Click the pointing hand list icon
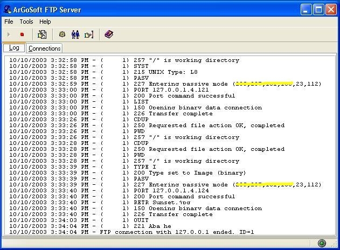The image size is (340, 250). click(x=89, y=34)
